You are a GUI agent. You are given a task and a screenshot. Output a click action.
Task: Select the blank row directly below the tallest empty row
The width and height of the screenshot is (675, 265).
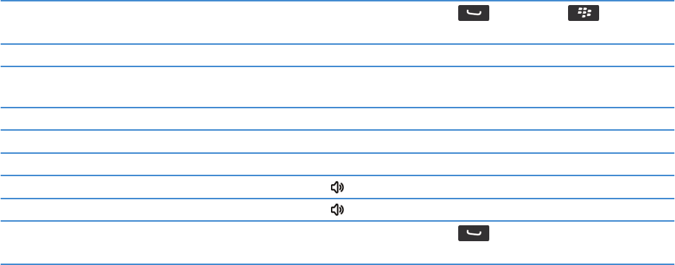click(x=337, y=118)
